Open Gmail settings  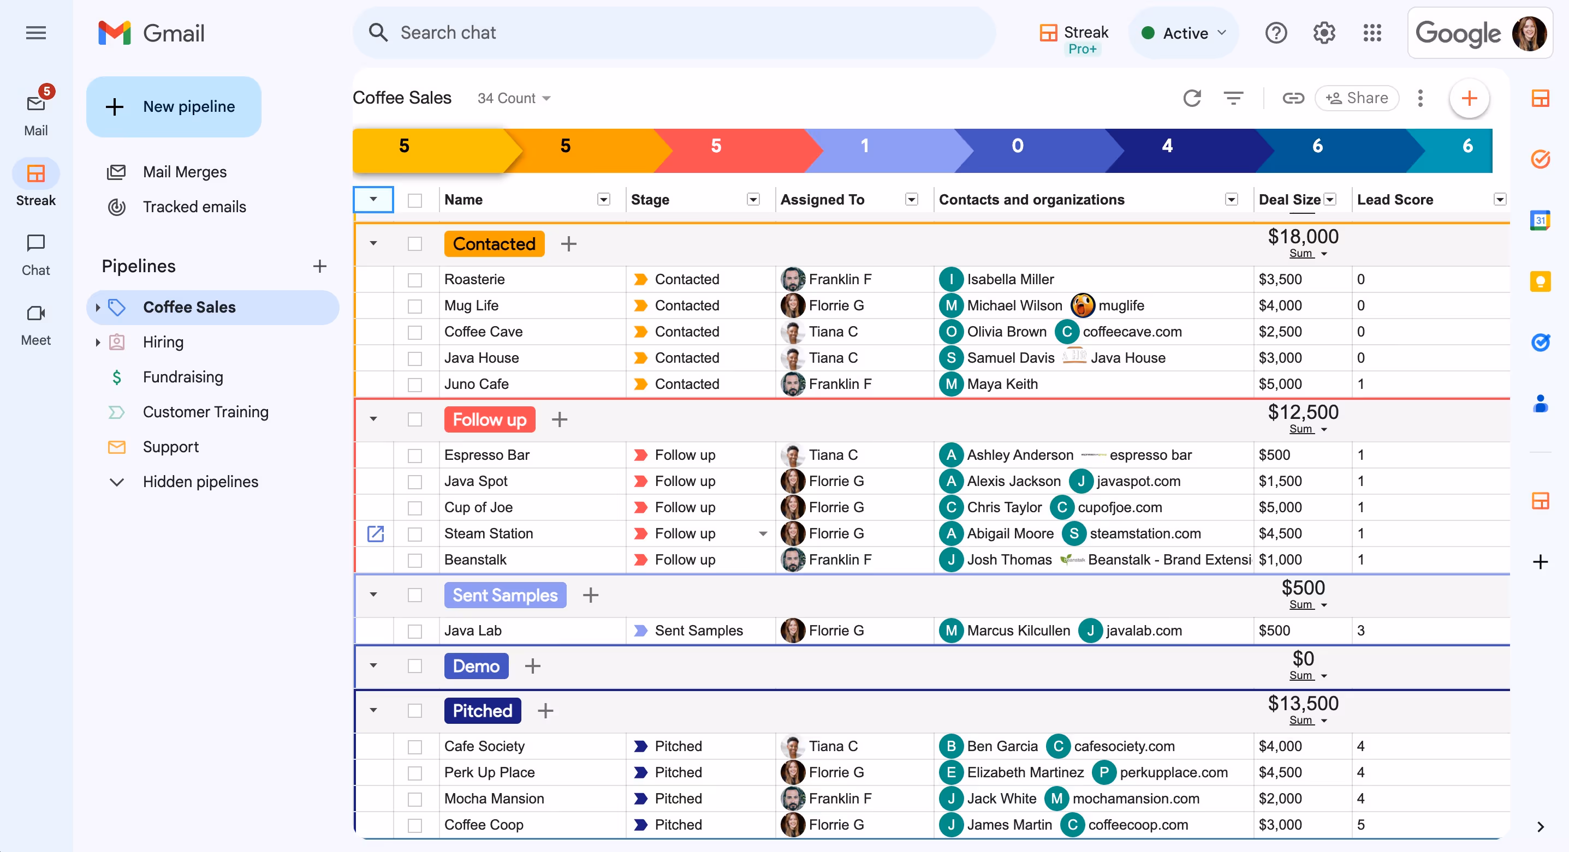pyautogui.click(x=1323, y=33)
